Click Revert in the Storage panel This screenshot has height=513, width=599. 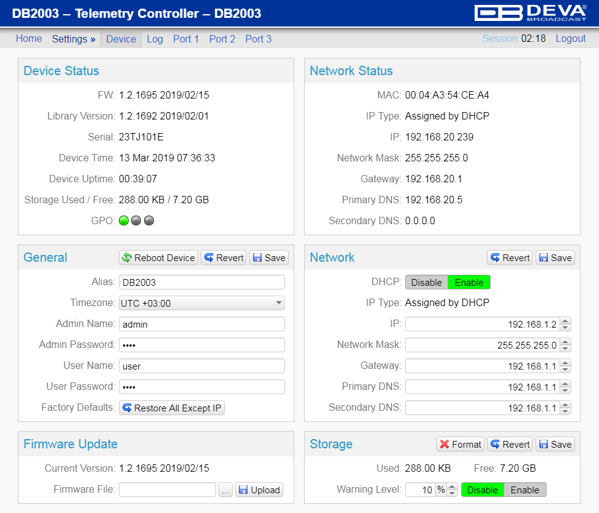pos(510,444)
